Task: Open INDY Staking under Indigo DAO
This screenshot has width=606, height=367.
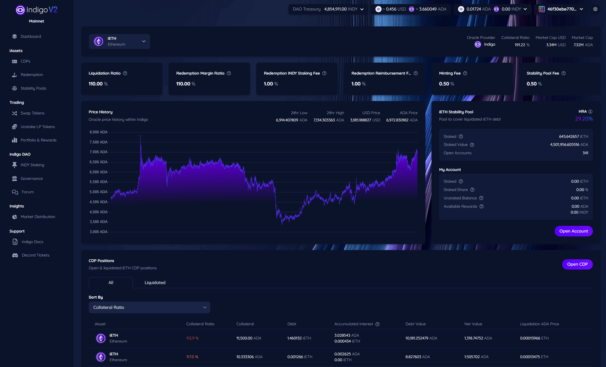Action: [x=32, y=165]
